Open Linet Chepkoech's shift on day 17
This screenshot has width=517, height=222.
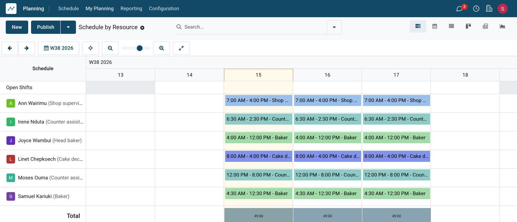[396, 156]
